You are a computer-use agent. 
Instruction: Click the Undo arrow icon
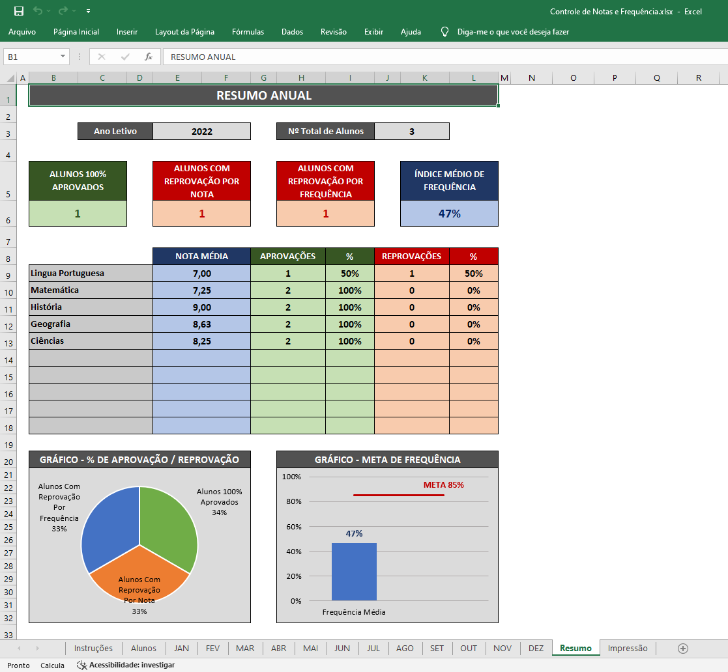pyautogui.click(x=38, y=11)
